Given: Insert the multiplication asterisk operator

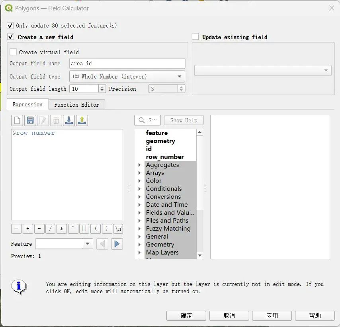Looking at the screenshot, I should [62, 229].
